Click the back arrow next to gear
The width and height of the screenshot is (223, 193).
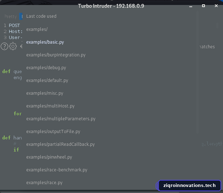[x=21, y=46]
